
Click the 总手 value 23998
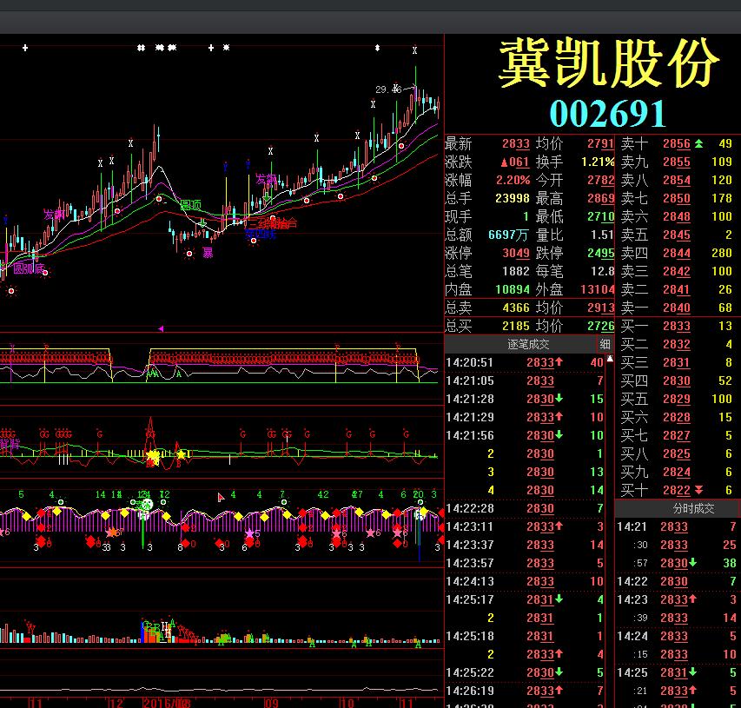(x=513, y=199)
